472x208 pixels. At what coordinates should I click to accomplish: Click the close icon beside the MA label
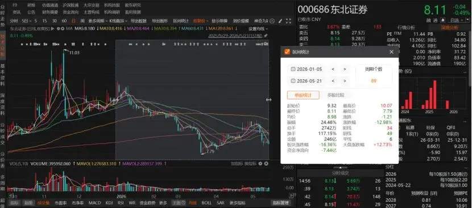(x=63, y=28)
